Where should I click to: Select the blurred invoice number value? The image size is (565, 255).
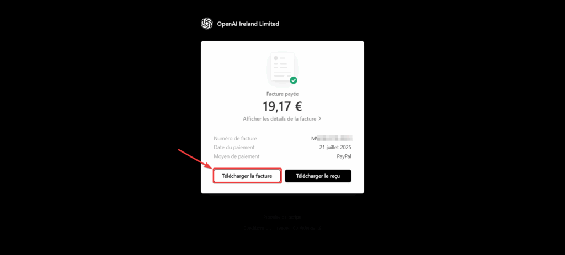(332, 138)
